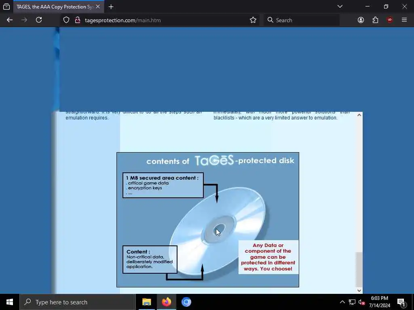Open Firefox View from the tab bar
Image resolution: width=414 pixels, height=310 pixels.
tap(6, 6)
